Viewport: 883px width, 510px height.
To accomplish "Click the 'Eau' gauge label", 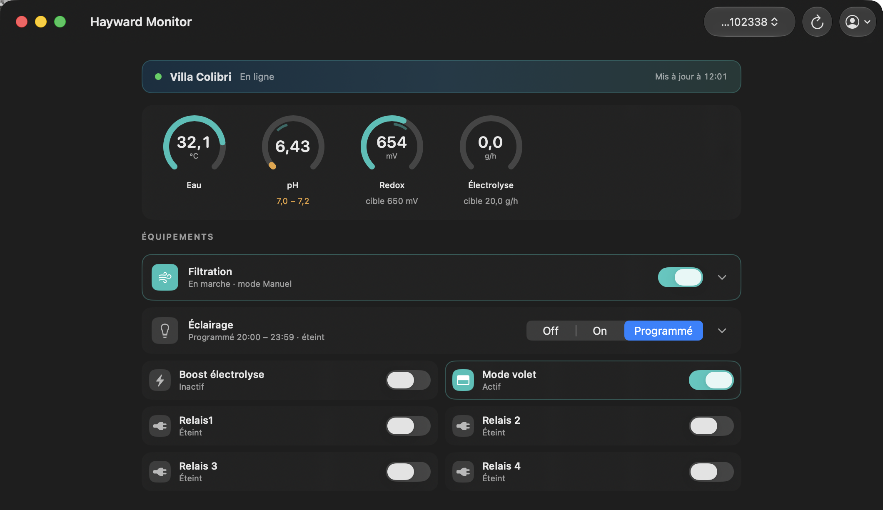I will 194,185.
